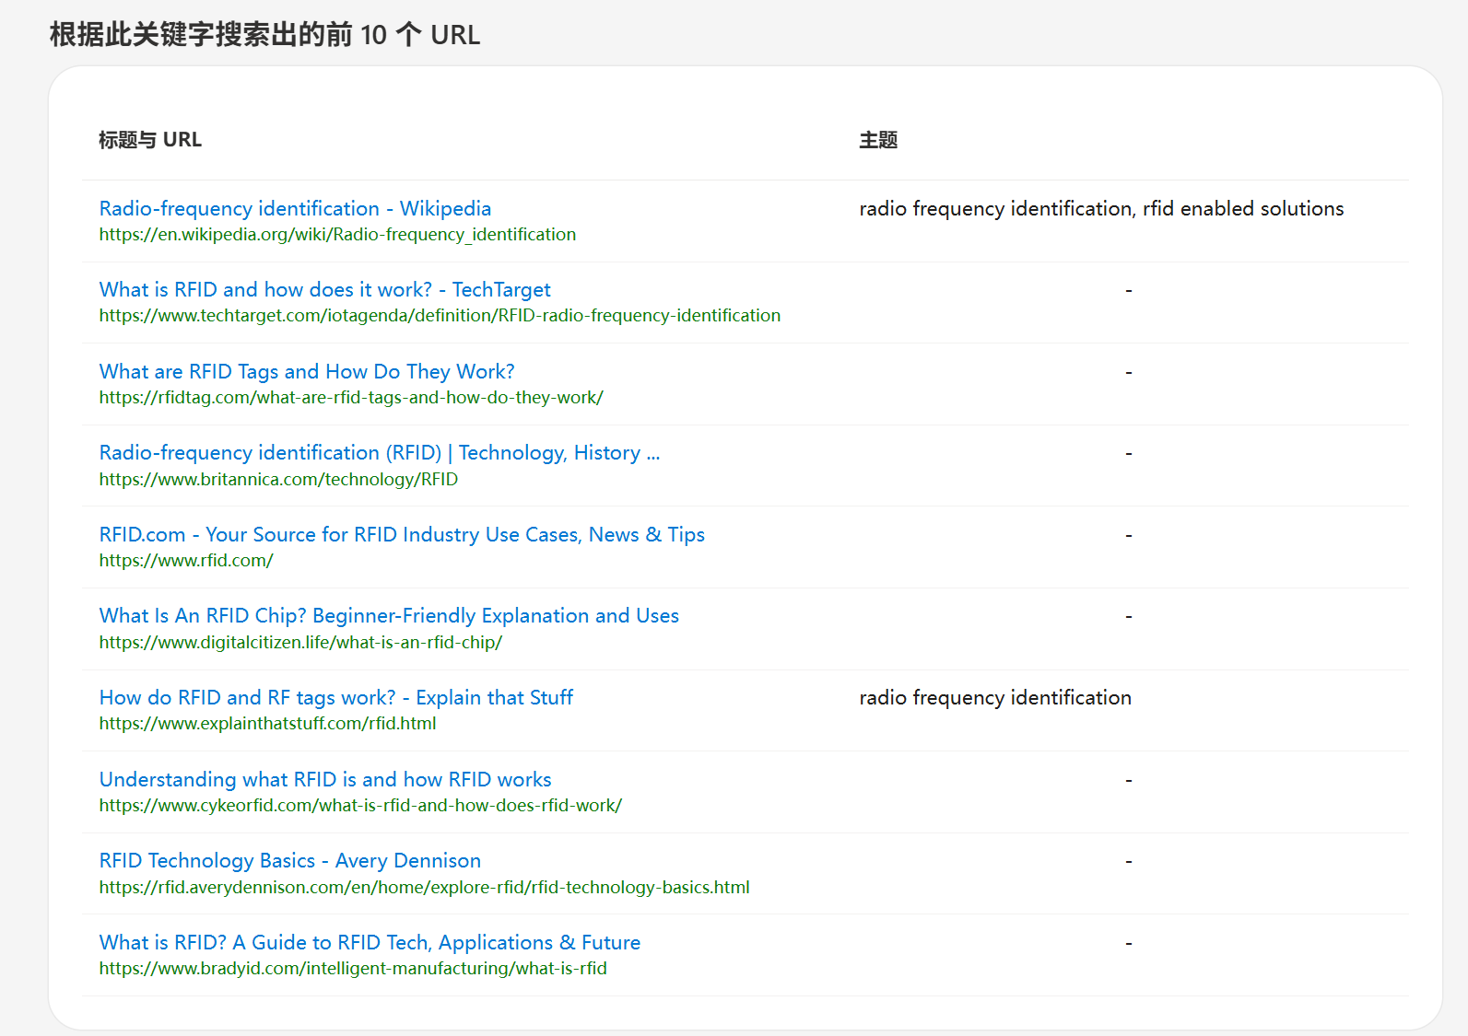Open What is RFID and how does it work? - TechTarget
The width and height of the screenshot is (1468, 1036).
(324, 290)
